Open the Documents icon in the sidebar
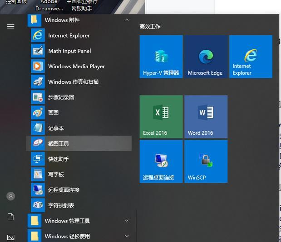The width and height of the screenshot is (281, 242). pos(10,217)
